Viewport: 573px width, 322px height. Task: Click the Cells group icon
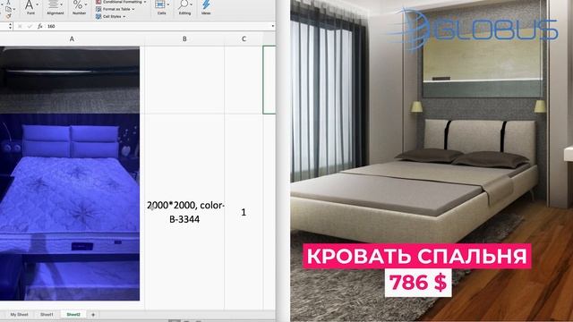160,4
